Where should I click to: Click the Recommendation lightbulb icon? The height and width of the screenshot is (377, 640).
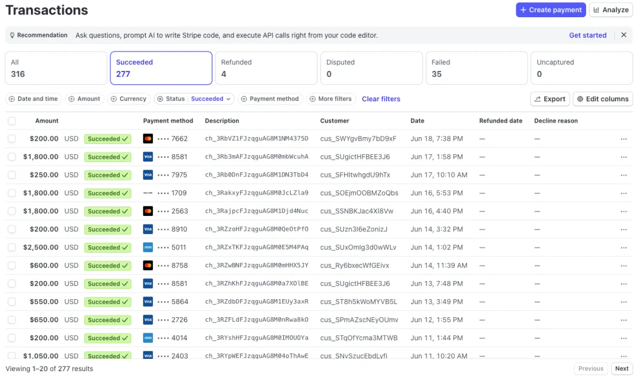click(12, 35)
